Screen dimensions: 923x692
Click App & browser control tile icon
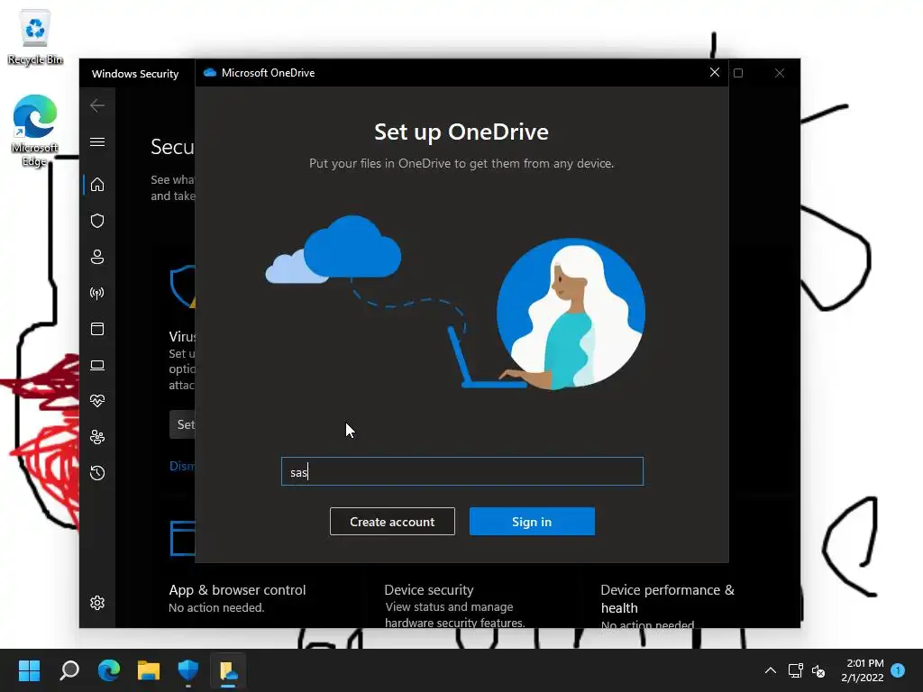coord(182,538)
